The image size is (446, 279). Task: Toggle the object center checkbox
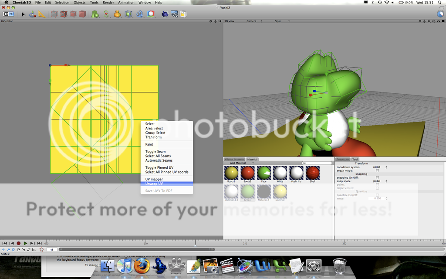(x=378, y=188)
